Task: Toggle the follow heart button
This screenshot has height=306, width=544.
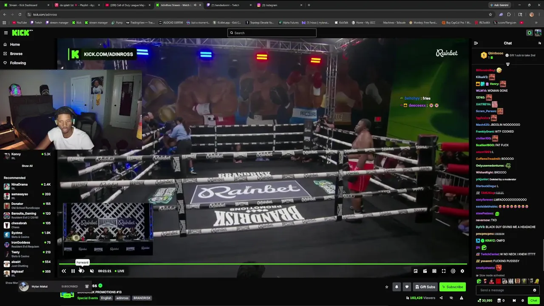Action: (x=407, y=287)
